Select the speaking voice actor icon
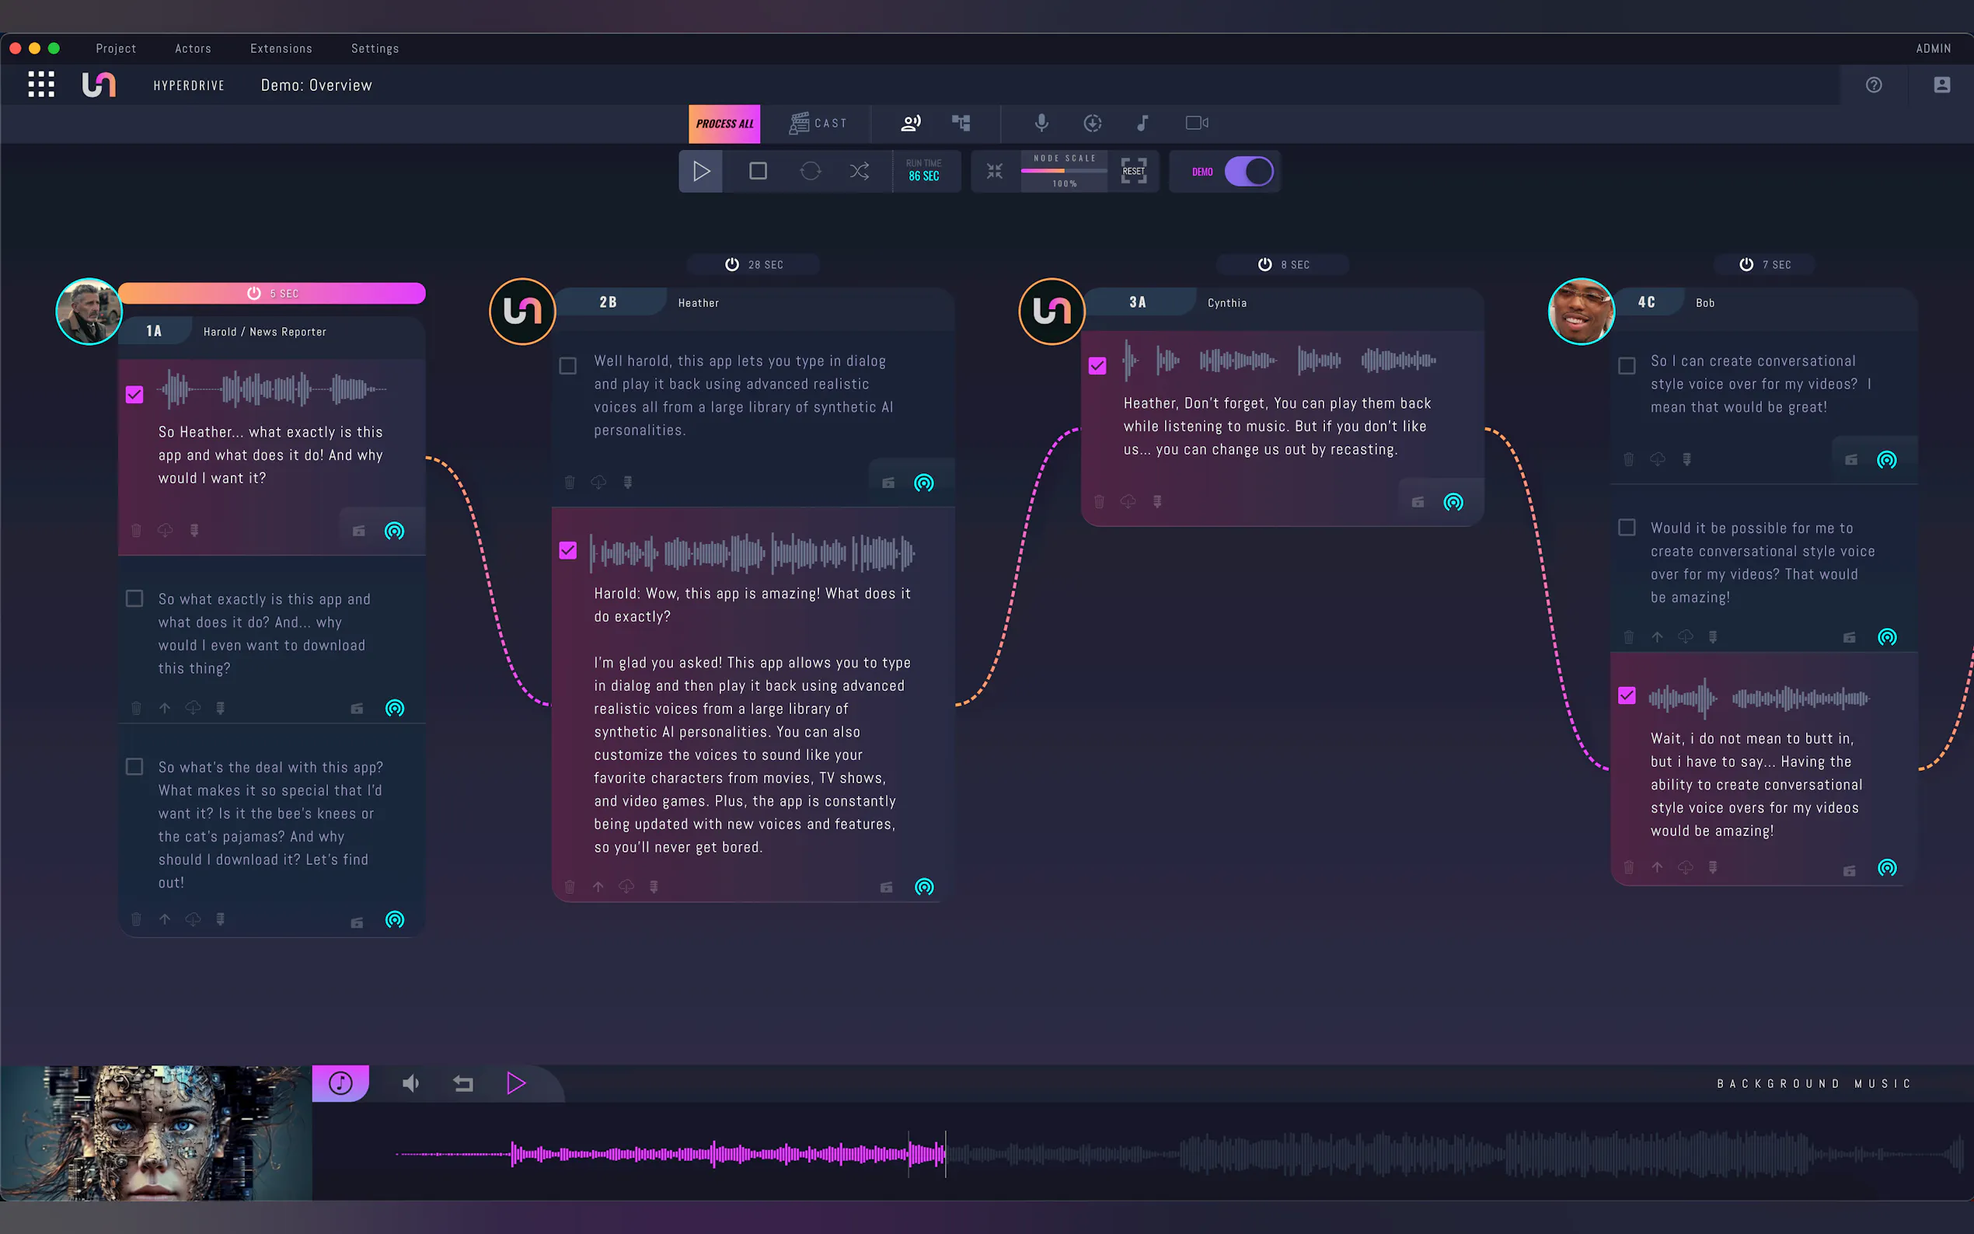The height and width of the screenshot is (1234, 1974). click(x=910, y=124)
